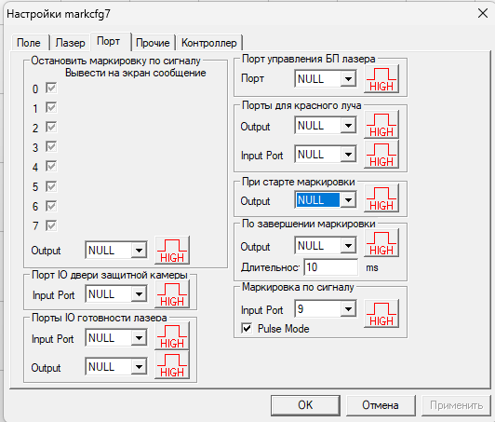Switch to the Лазер tab
The width and height of the screenshot is (495, 422).
70,43
